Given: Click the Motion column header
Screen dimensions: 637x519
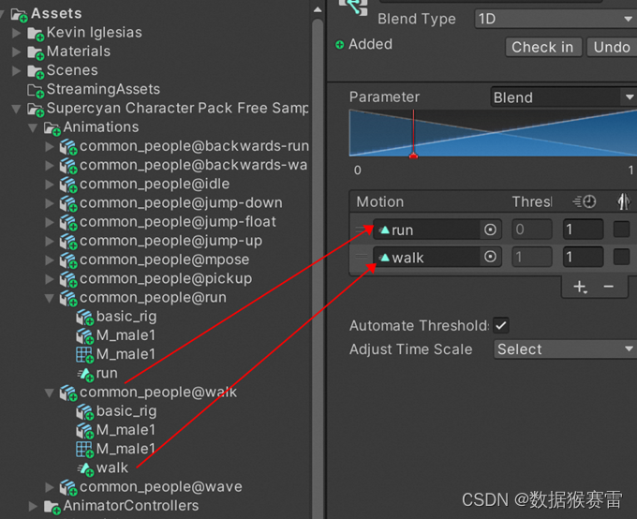Looking at the screenshot, I should coord(380,201).
